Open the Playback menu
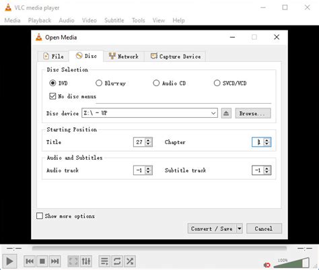Viewport: 319px width, 270px height. 40,20
